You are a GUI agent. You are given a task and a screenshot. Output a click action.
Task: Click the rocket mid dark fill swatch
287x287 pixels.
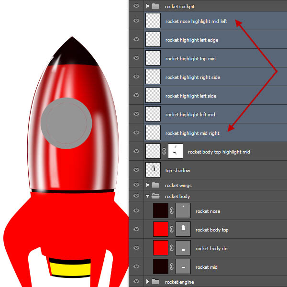160,267
